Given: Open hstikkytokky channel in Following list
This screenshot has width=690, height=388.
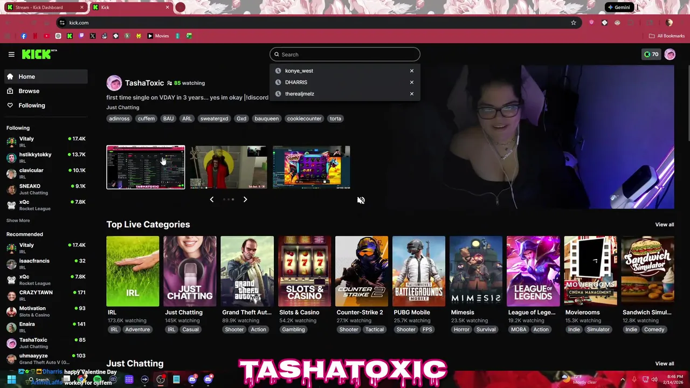Looking at the screenshot, I should (x=46, y=157).
